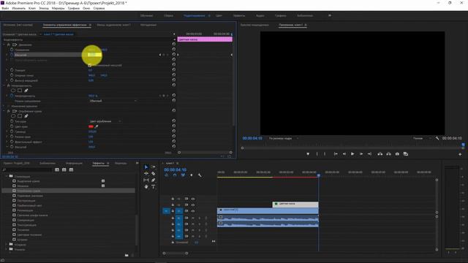
Task: Click the timeline playhead timecode 00:00:04:10
Action: tap(175, 169)
